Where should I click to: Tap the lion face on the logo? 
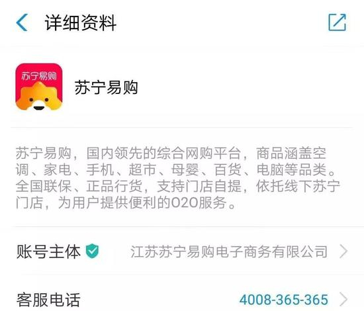[x=39, y=97]
